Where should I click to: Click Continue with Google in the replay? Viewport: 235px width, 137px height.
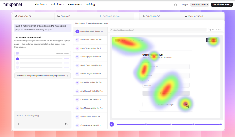tap(166, 105)
